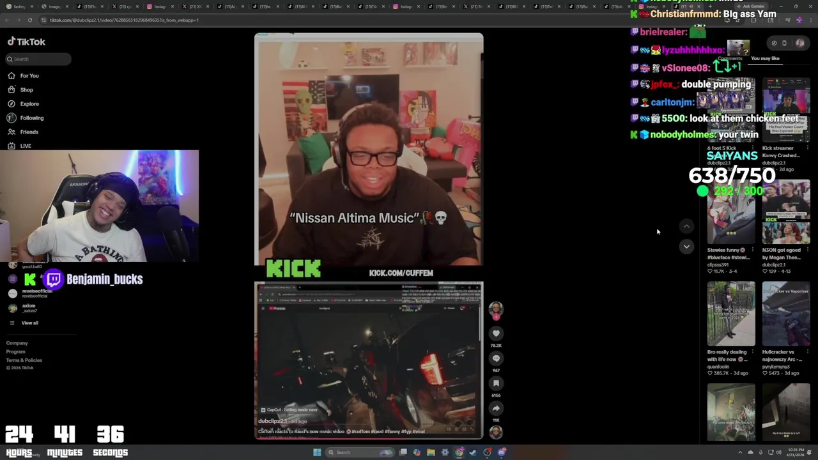
Task: Switch to the Comments tab
Action: click(730, 58)
